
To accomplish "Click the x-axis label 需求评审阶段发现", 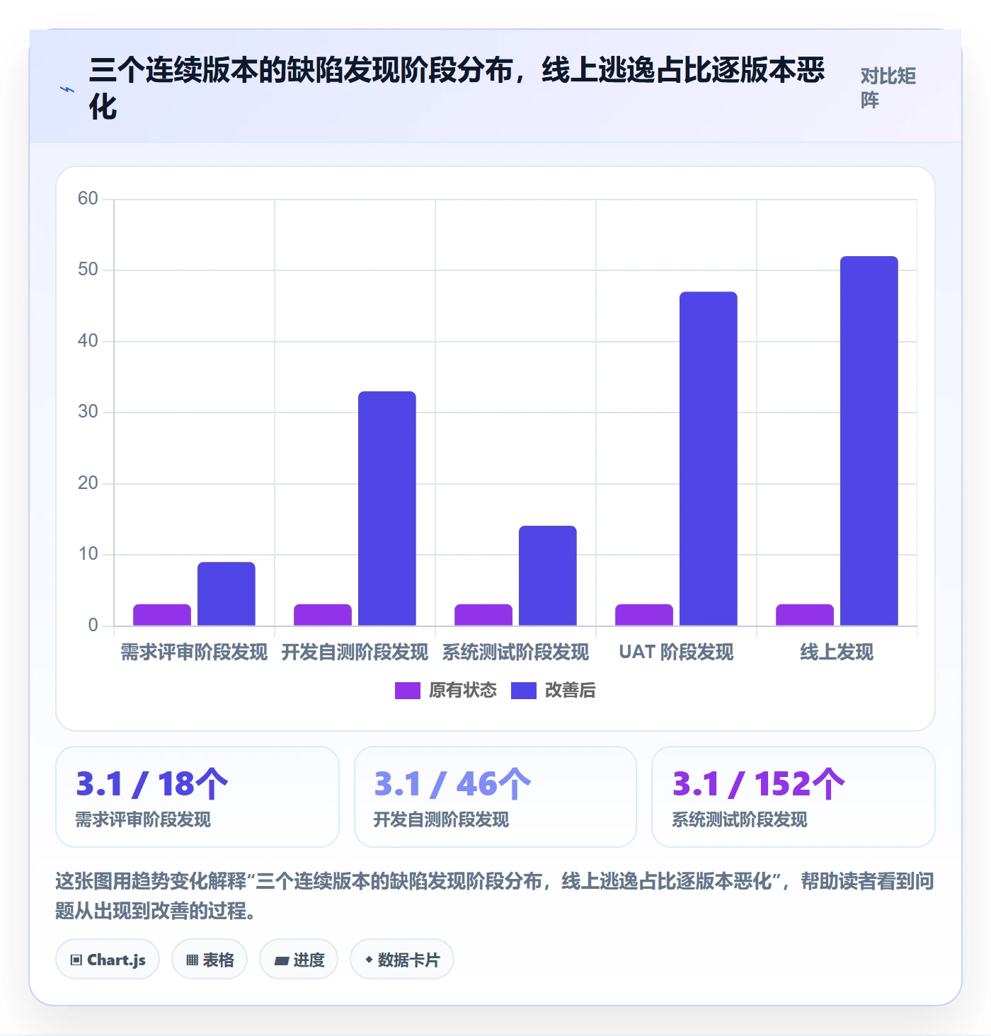I will point(194,652).
